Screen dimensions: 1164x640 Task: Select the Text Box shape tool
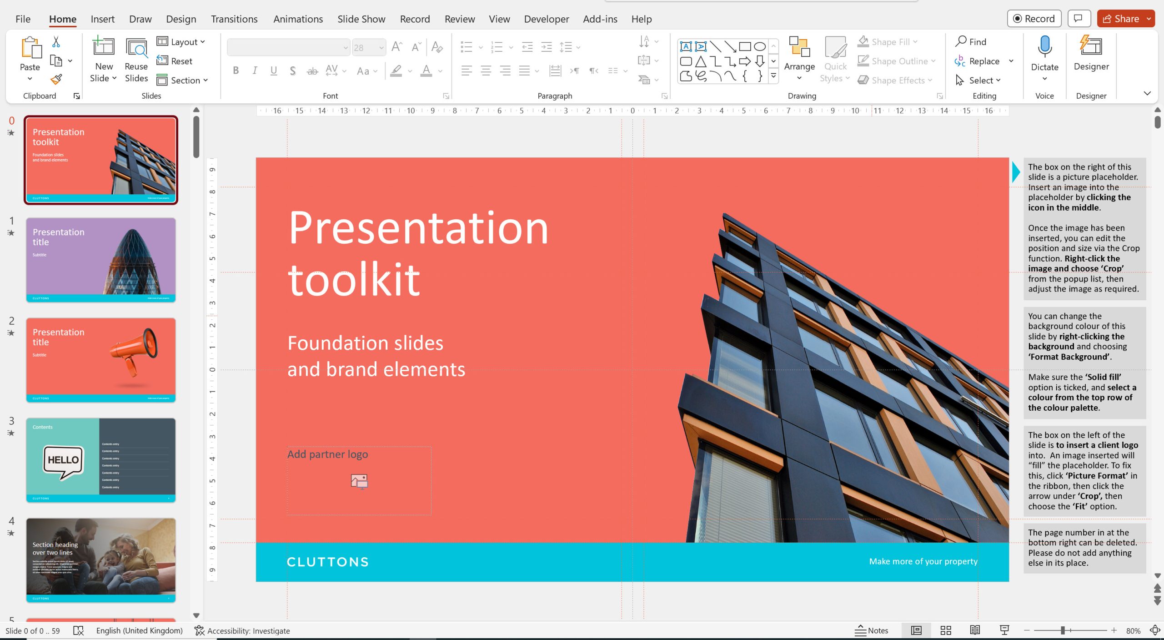pos(686,46)
